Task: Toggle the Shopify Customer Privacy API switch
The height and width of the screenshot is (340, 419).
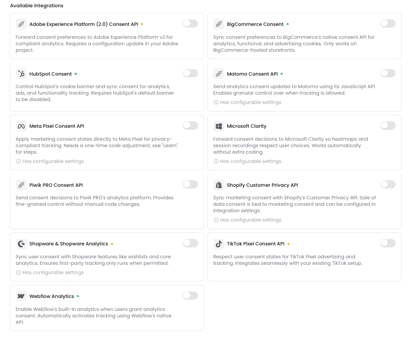Action: [x=388, y=184]
